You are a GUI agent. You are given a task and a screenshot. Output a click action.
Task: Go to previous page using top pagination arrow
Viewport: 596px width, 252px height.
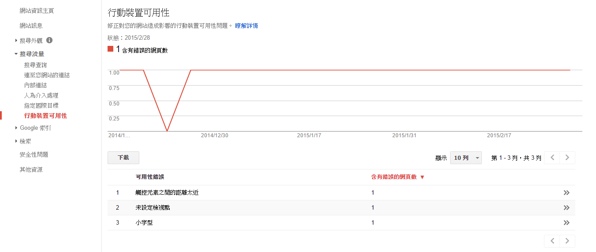coord(552,158)
